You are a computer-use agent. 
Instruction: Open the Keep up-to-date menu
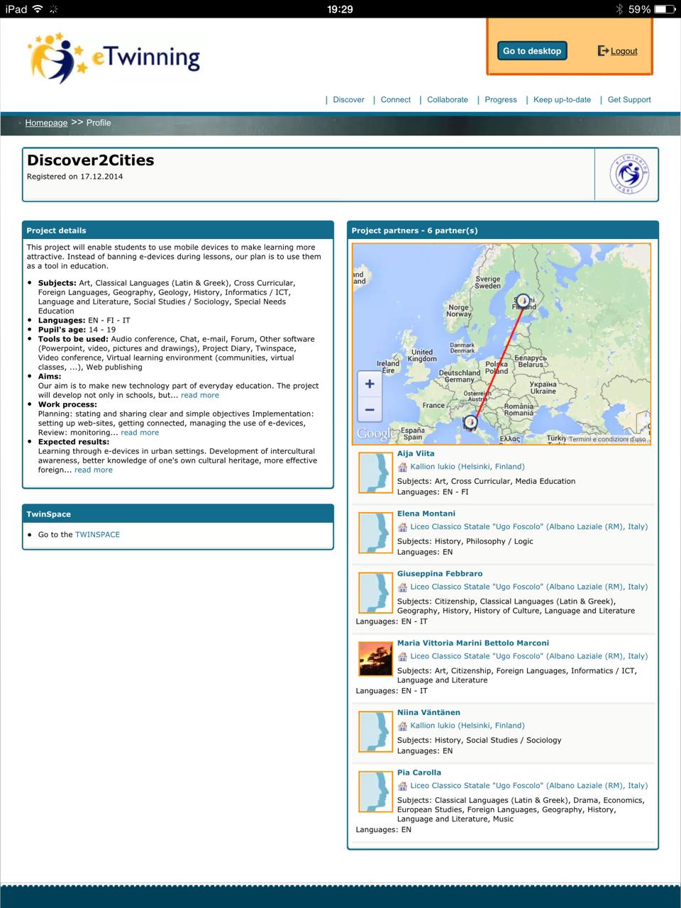pyautogui.click(x=562, y=100)
